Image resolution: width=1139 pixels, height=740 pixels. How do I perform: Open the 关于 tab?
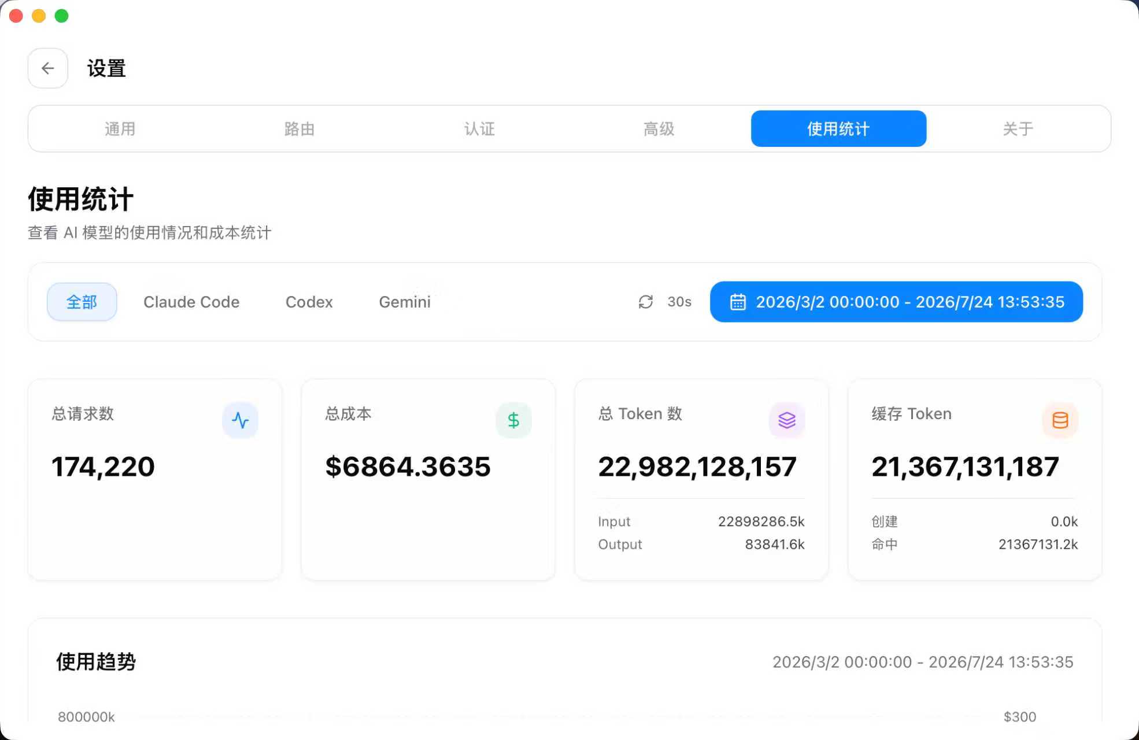1018,129
